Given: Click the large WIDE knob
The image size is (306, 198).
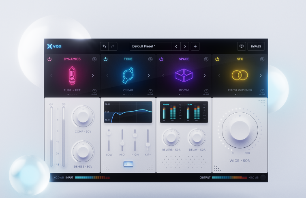Looking at the screenshot, I should click(x=240, y=129).
